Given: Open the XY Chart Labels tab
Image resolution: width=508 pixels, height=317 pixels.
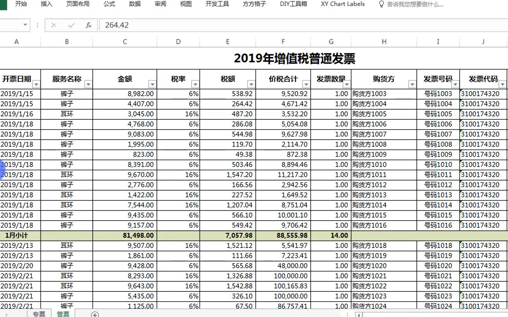Looking at the screenshot, I should (x=343, y=4).
